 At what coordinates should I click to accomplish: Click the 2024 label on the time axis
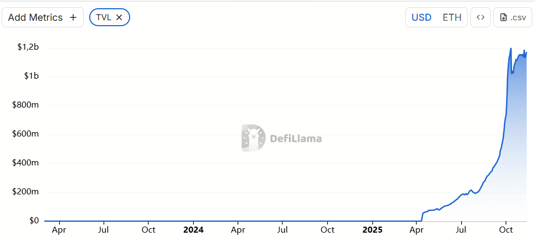[193, 230]
